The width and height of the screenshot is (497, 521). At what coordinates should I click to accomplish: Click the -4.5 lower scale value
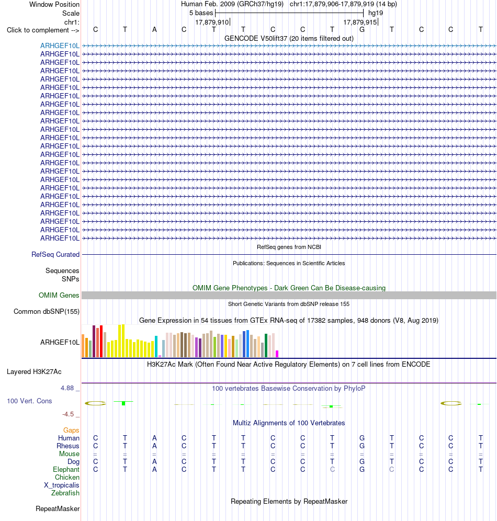coord(68,414)
